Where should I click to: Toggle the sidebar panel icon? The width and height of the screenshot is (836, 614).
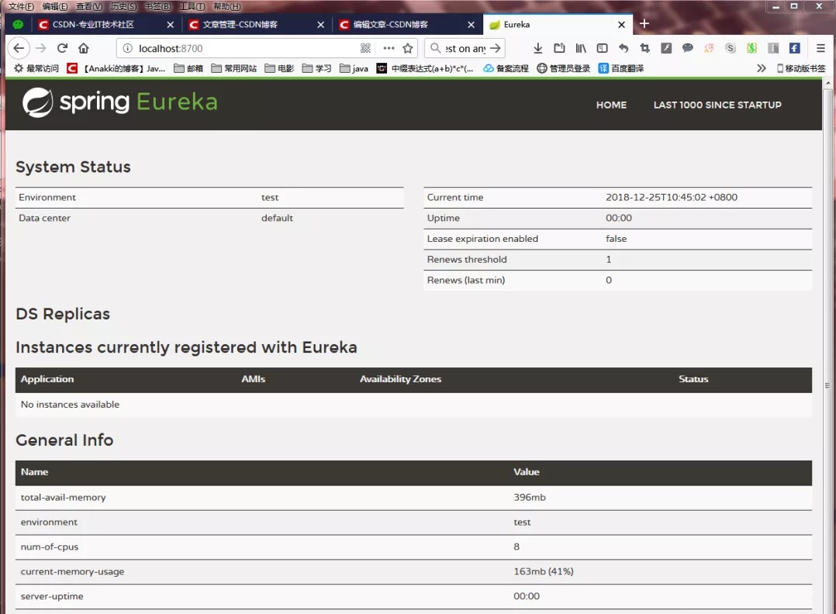602,49
